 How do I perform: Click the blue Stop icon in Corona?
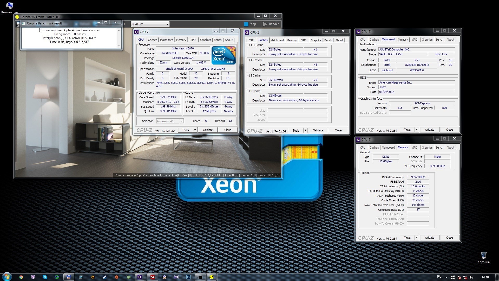(246, 24)
